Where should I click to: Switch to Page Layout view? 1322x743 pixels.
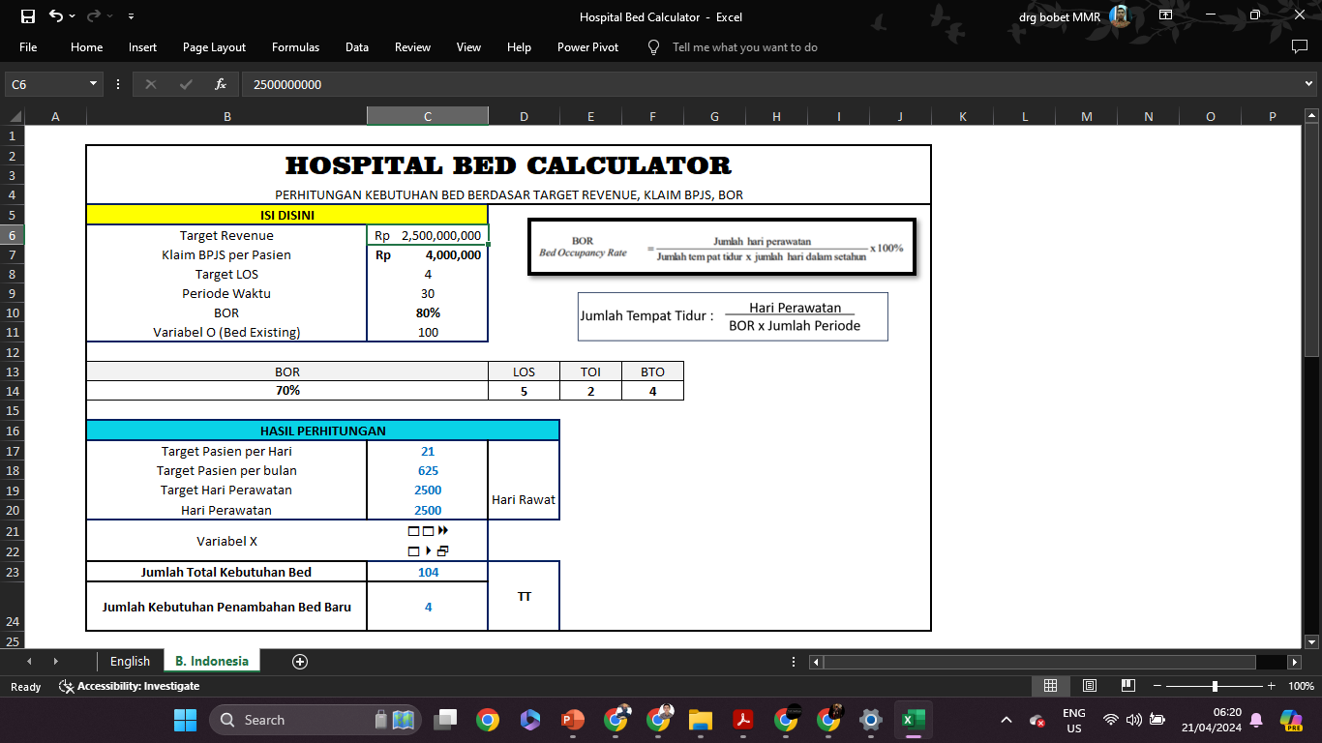(1090, 686)
